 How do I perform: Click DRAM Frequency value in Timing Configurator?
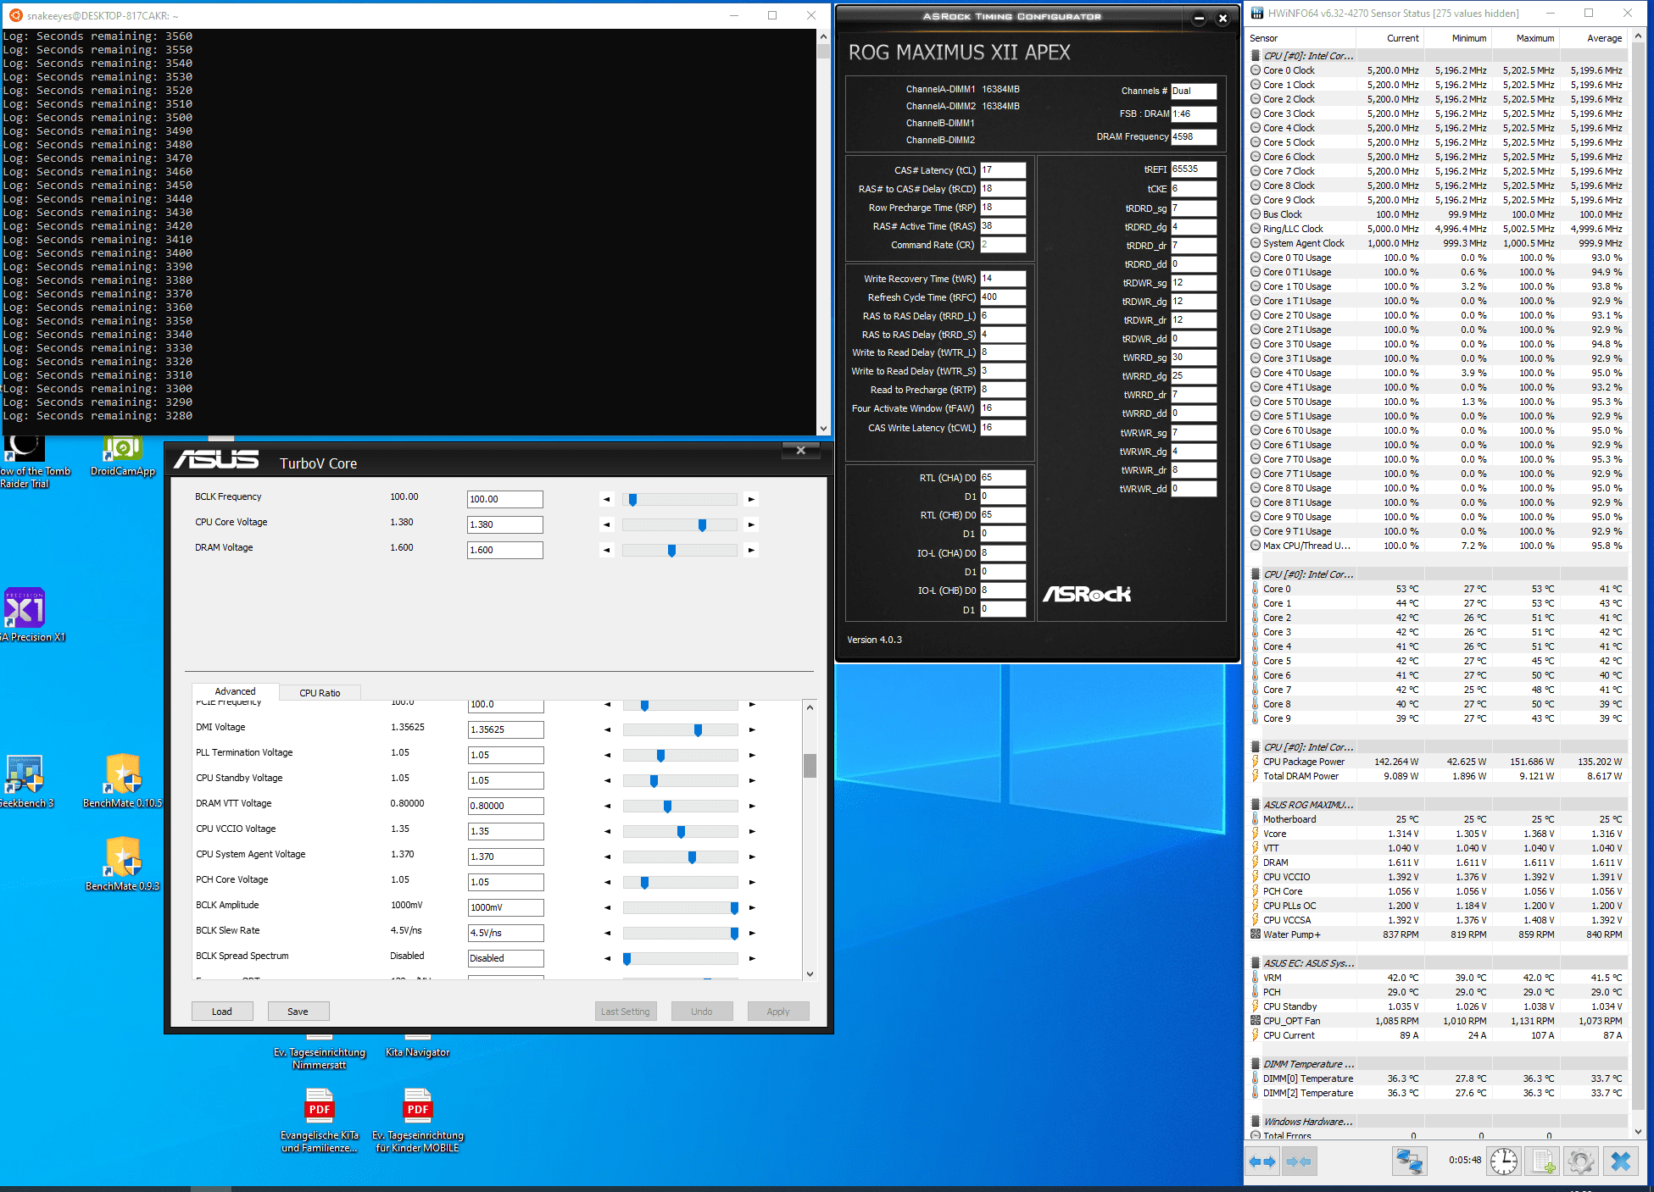pyautogui.click(x=1194, y=136)
